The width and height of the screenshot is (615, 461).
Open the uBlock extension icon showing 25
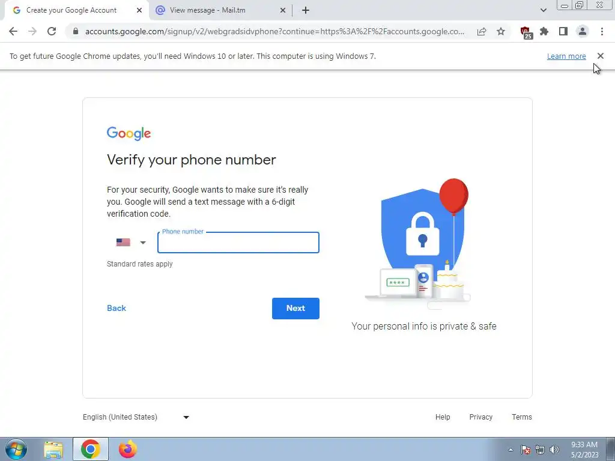tap(526, 32)
